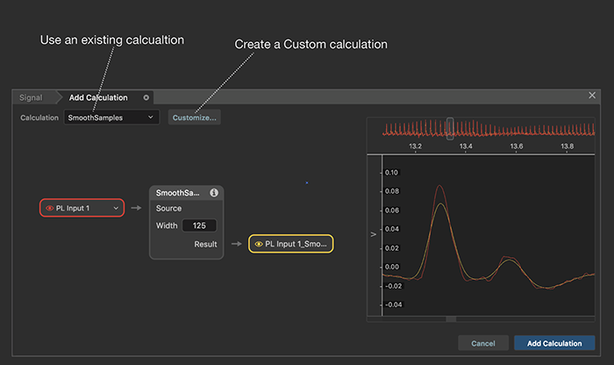The height and width of the screenshot is (365, 614).
Task: Click the 13.2 time axis label
Action: (415, 146)
